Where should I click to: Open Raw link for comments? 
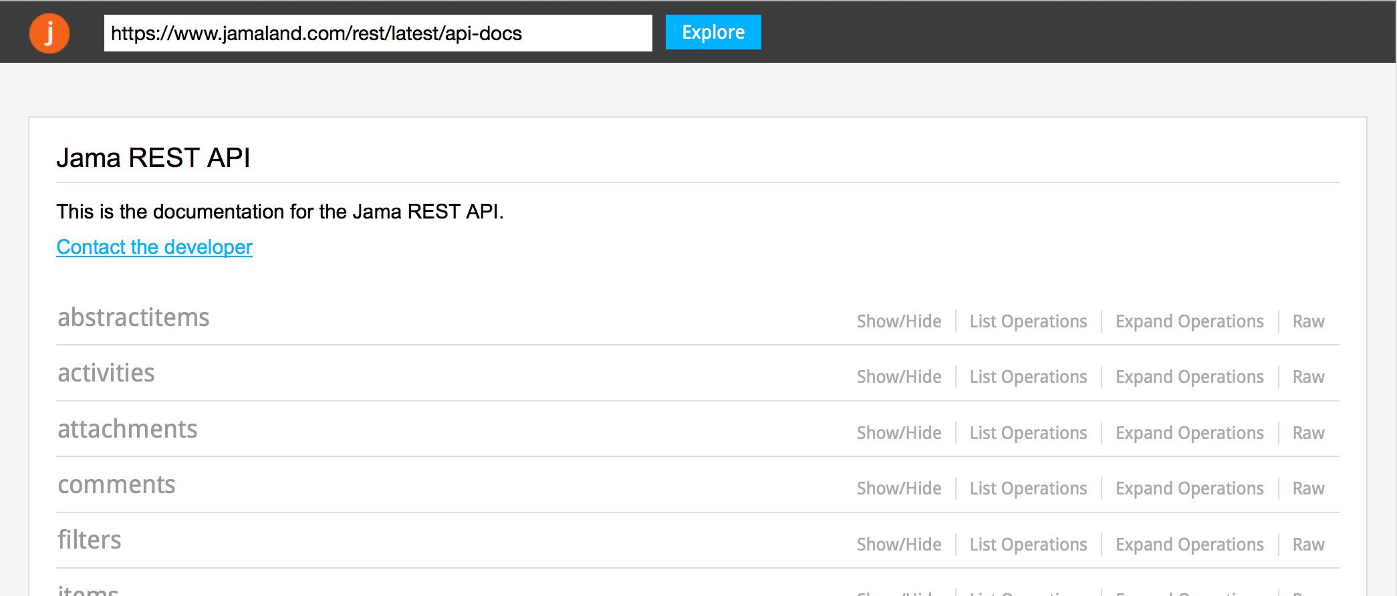coord(1309,488)
